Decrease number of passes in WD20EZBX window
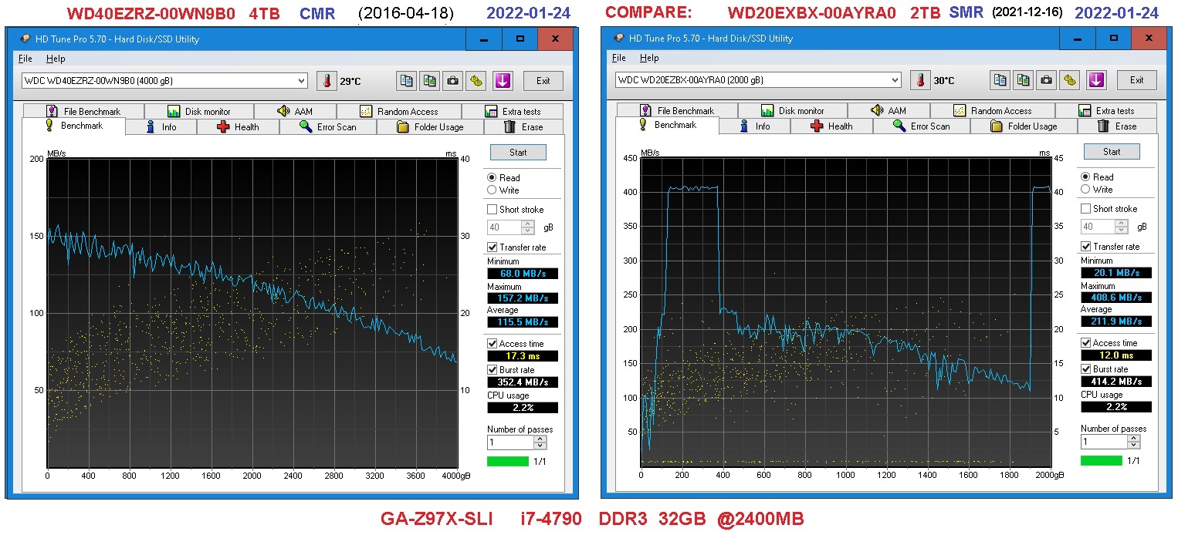The image size is (1178, 535). click(x=1134, y=446)
